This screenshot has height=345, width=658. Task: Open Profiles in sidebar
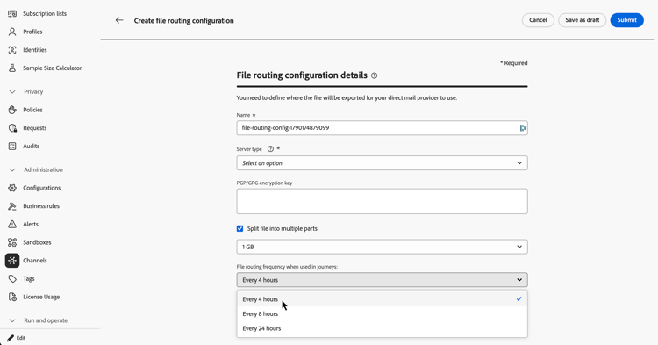32,32
